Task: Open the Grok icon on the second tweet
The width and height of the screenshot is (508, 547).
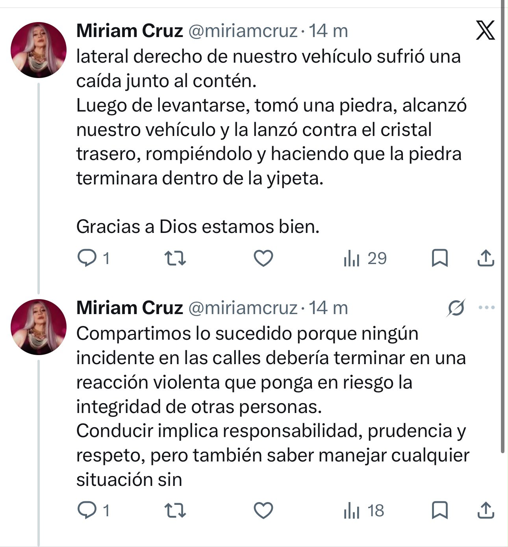Action: point(456,308)
